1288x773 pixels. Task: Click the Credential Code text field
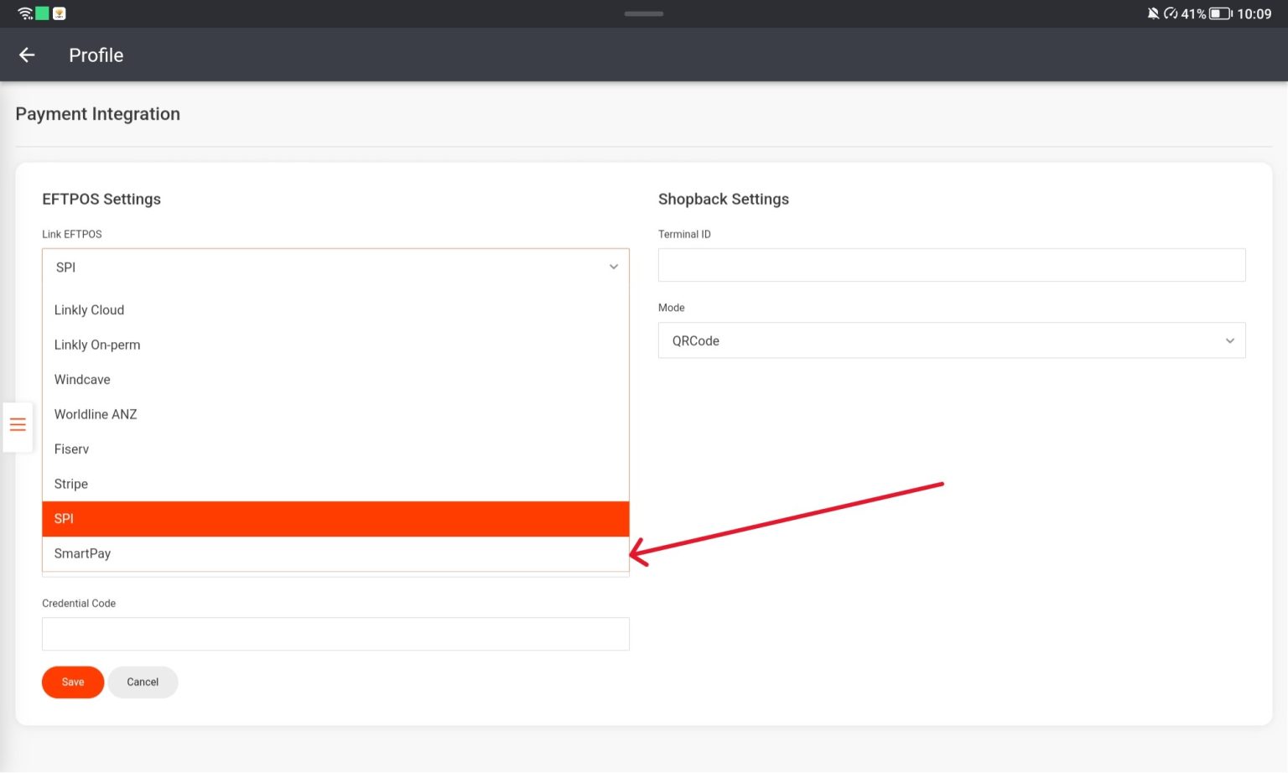click(x=335, y=635)
